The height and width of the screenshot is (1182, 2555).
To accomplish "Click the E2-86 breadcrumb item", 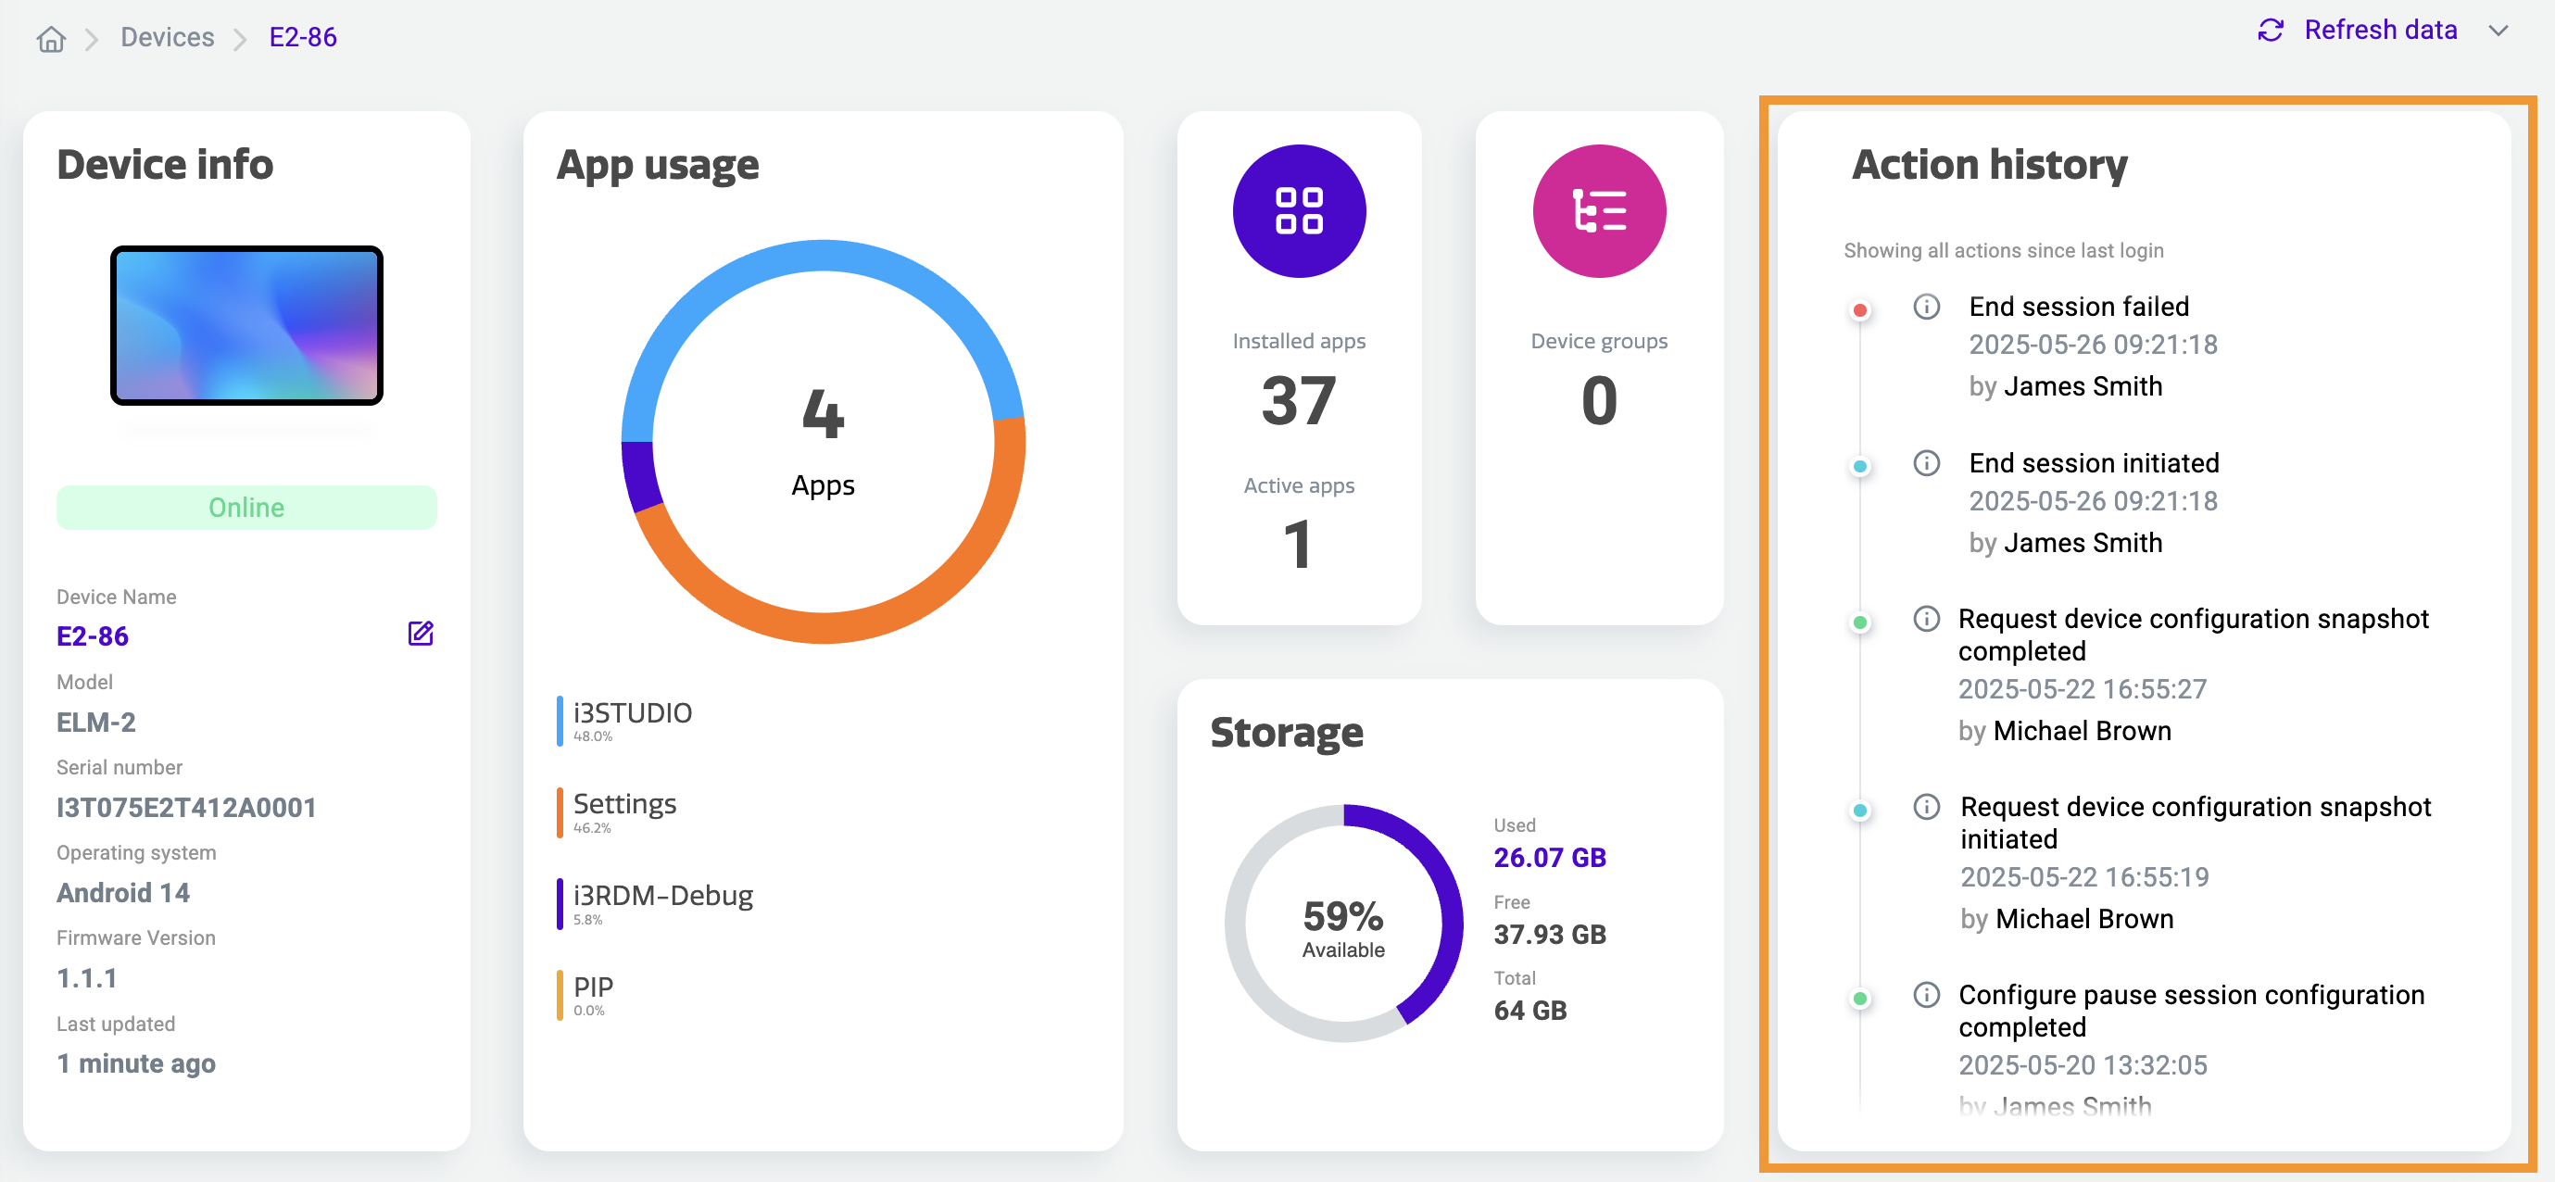I will [303, 38].
